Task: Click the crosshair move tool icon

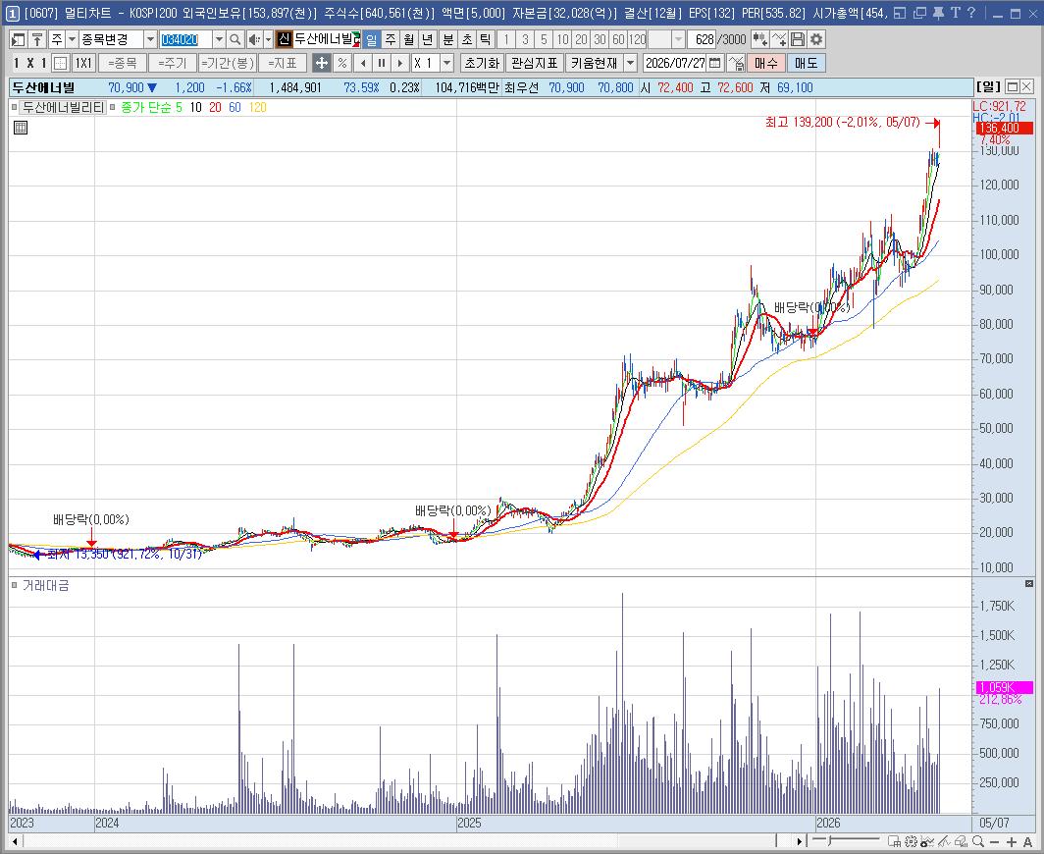Action: 321,63
